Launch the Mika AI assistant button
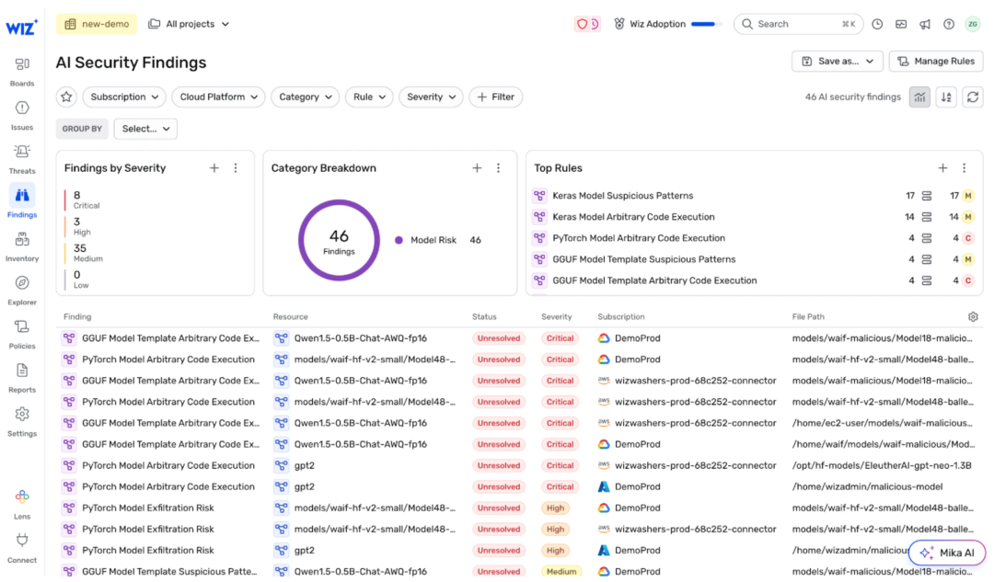 (x=947, y=553)
